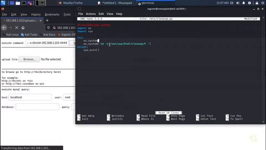The image size is (266, 150).
Task: Click the 'Get Help' nano shortcut label
Action: (x=88, y=116)
